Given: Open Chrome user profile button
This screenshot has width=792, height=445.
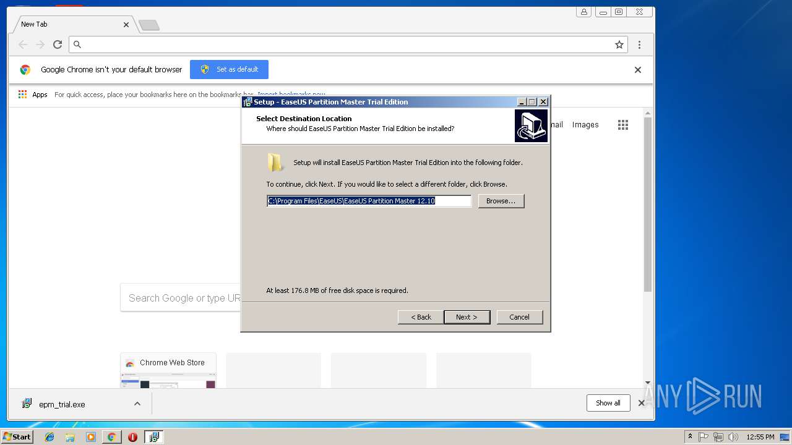Looking at the screenshot, I should pyautogui.click(x=583, y=12).
